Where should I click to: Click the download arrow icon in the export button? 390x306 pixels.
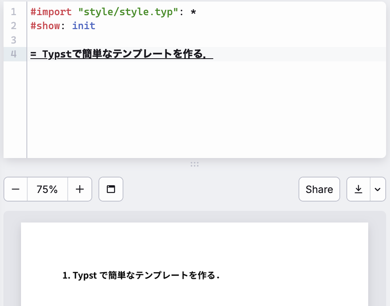[x=358, y=189]
